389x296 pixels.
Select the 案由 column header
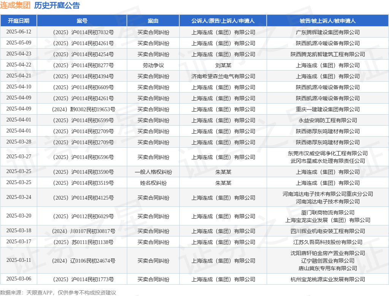pos(153,21)
